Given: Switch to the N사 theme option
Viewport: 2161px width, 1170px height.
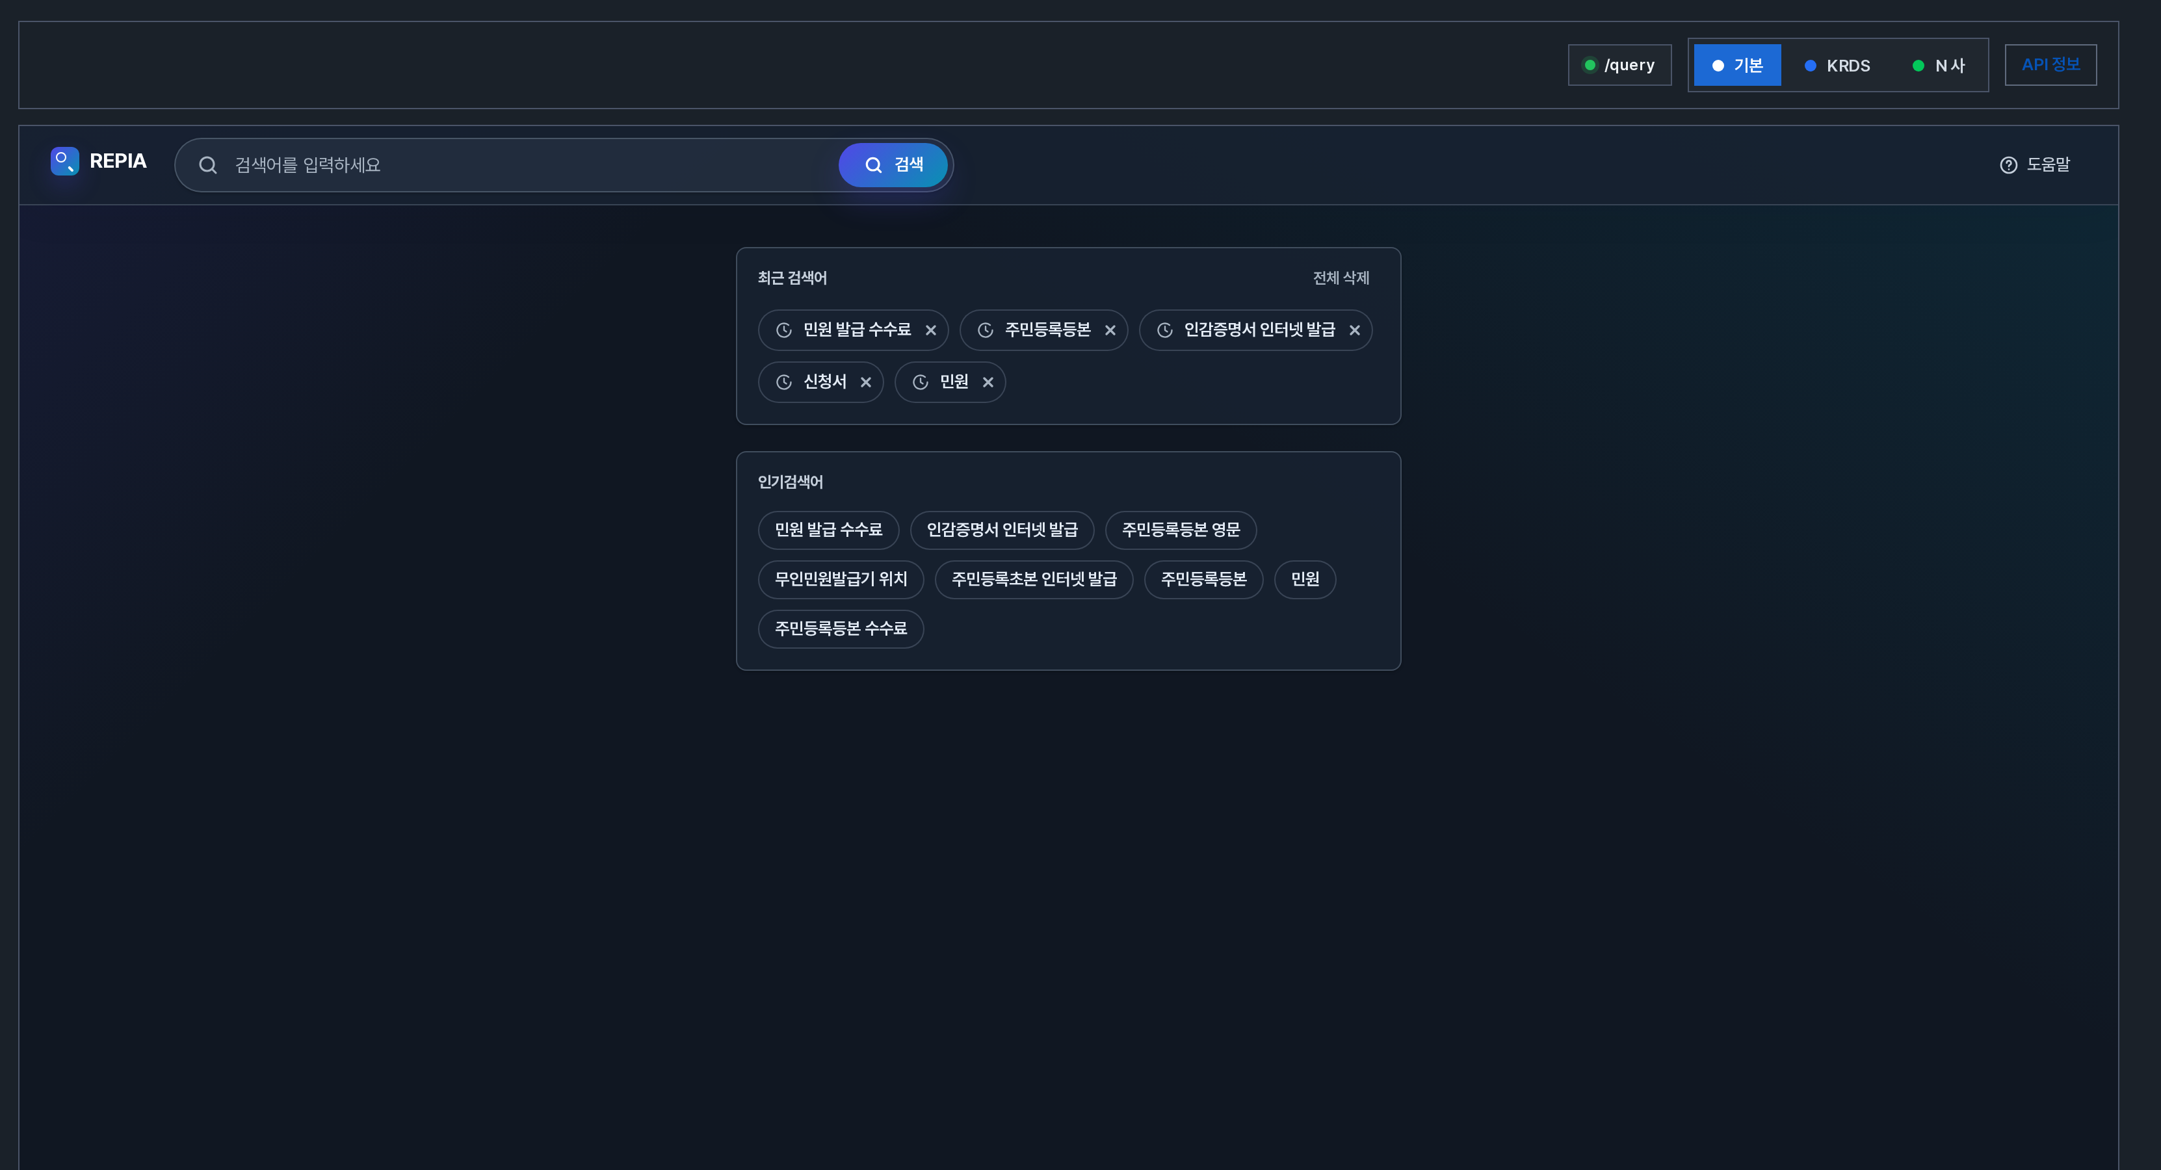Looking at the screenshot, I should coord(1939,66).
